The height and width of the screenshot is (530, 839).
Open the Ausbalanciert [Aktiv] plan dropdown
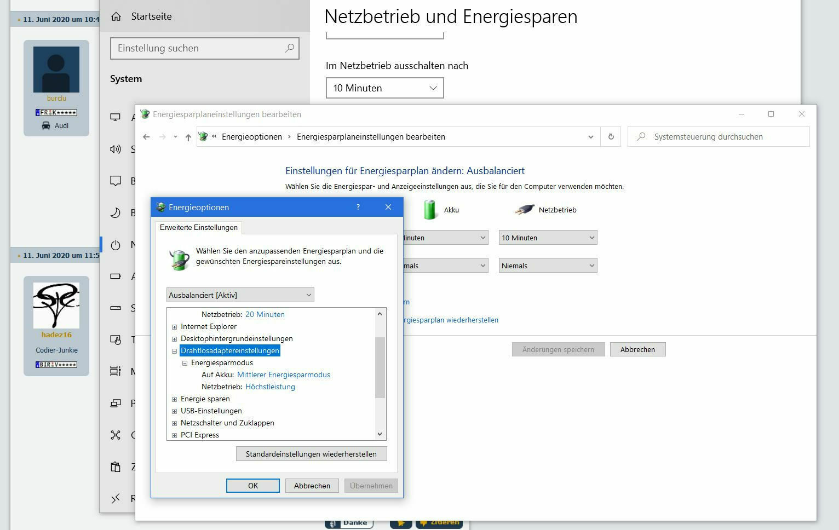(x=239, y=295)
